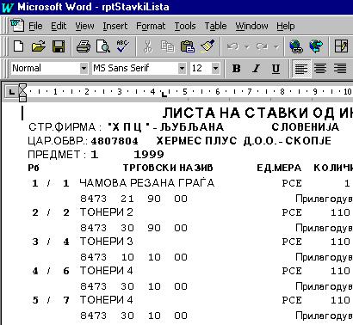Open the Table menu

tap(215, 26)
